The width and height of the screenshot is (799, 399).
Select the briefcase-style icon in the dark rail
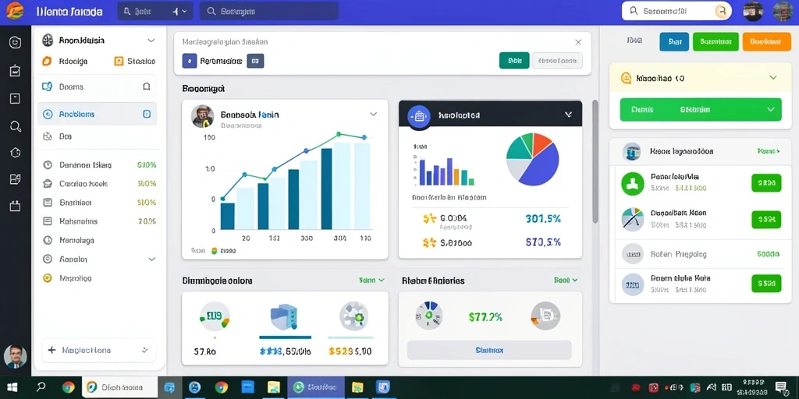[x=16, y=206]
